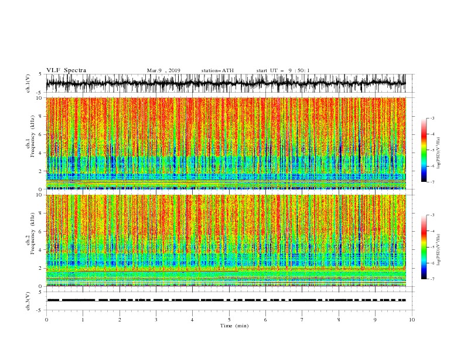The height and width of the screenshot is (359, 464).
Task: Click the "6" tick on the time axis
Action: pos(265,320)
